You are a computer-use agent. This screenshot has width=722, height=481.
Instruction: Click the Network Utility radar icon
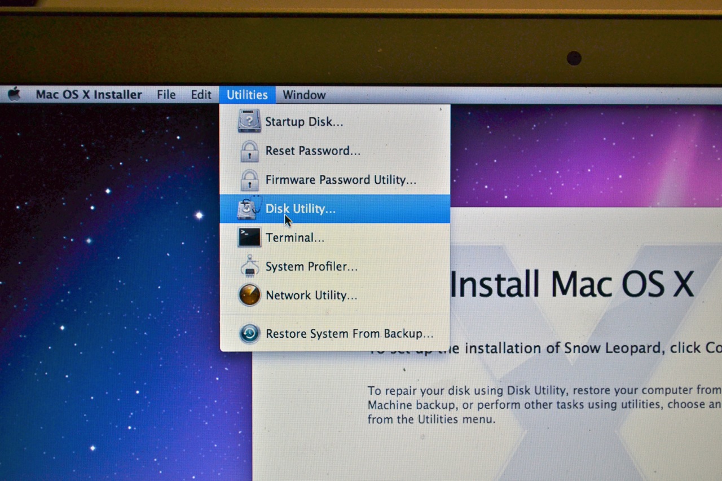click(249, 295)
